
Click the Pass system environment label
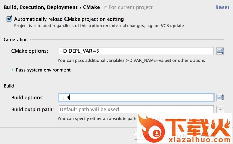click(x=43, y=70)
